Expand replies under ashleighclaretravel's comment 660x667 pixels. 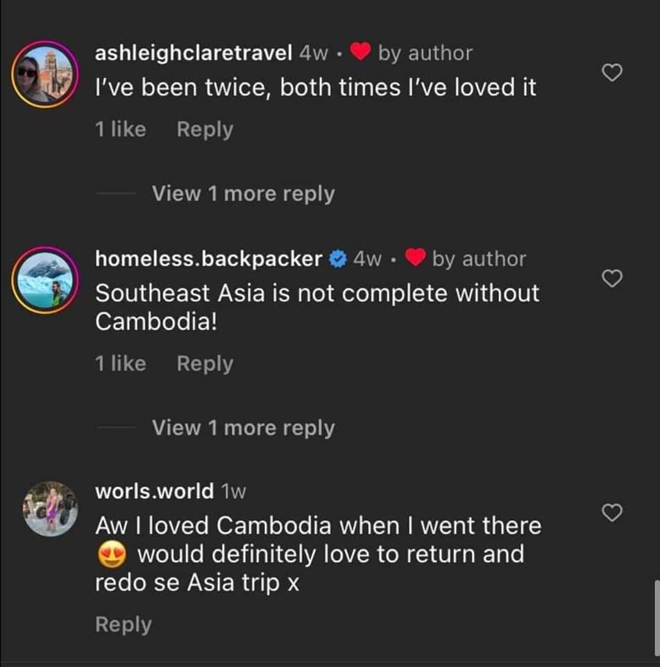point(243,194)
